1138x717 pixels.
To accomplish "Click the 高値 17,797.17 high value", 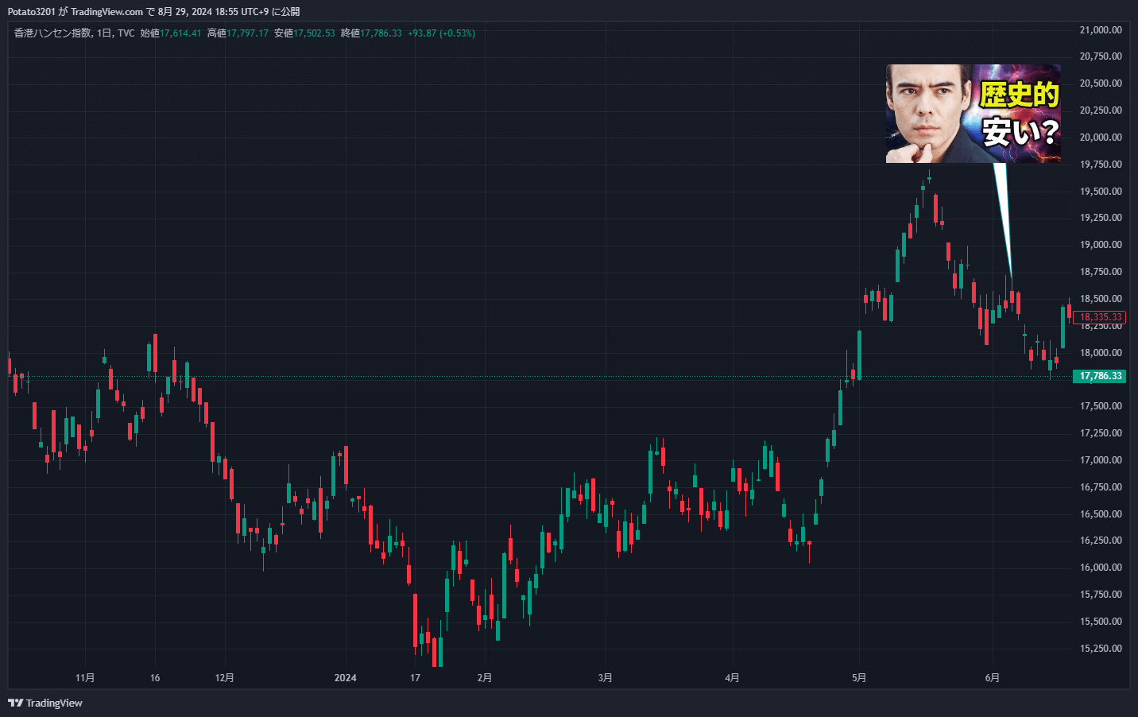I will [x=238, y=33].
